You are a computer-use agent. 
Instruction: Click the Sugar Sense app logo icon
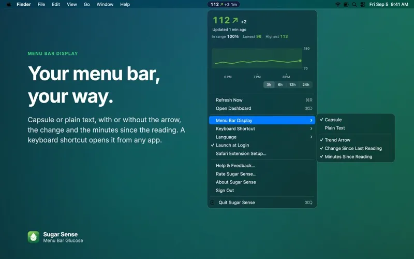click(x=34, y=237)
